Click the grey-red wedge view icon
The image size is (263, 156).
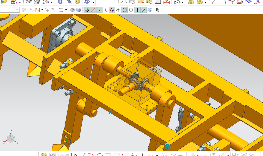pyautogui.click(x=72, y=10)
